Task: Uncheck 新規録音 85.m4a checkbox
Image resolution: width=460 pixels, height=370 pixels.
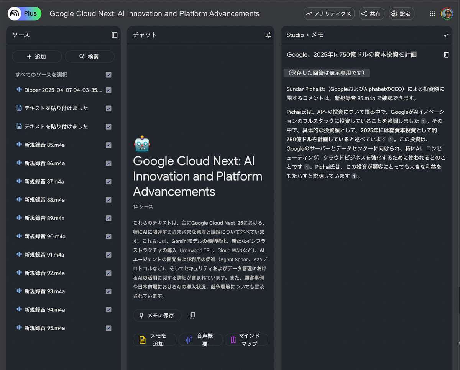Action: 108,145
